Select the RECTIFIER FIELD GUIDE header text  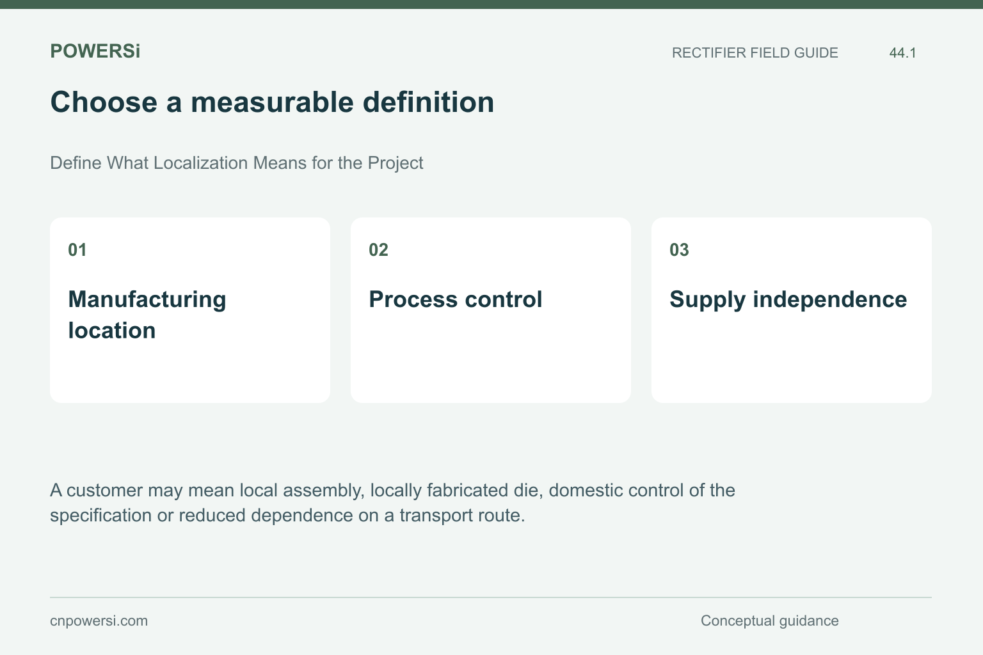[x=755, y=53]
